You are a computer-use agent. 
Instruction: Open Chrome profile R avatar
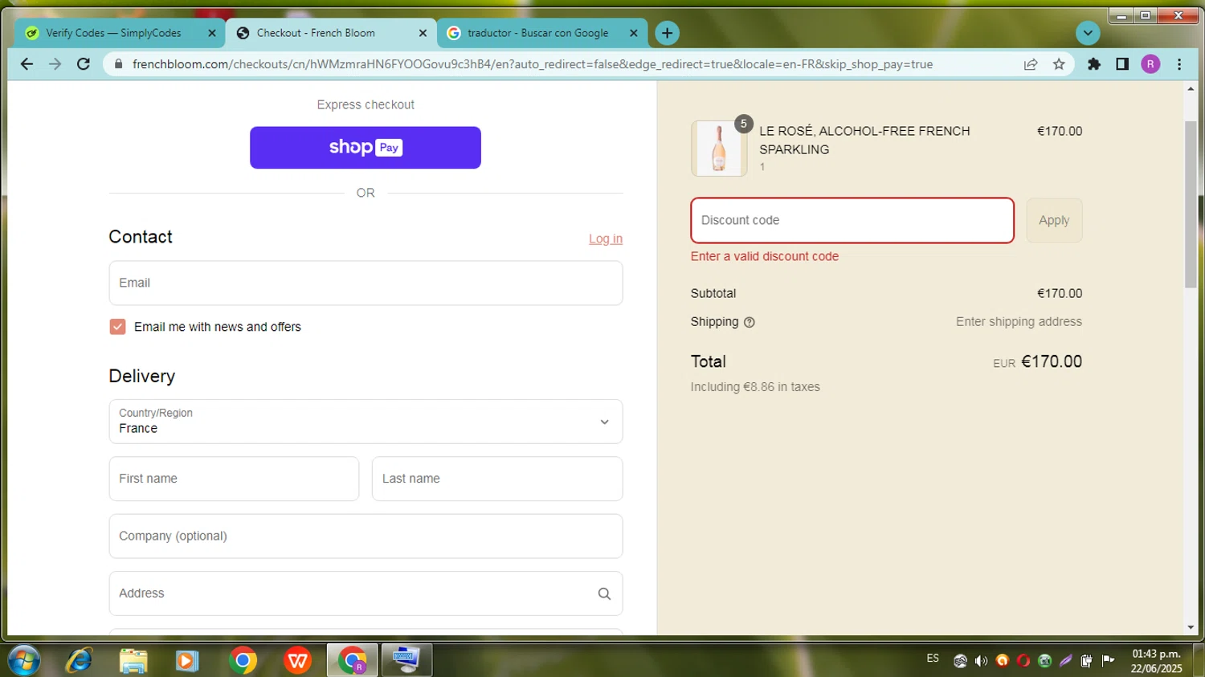coord(1150,64)
